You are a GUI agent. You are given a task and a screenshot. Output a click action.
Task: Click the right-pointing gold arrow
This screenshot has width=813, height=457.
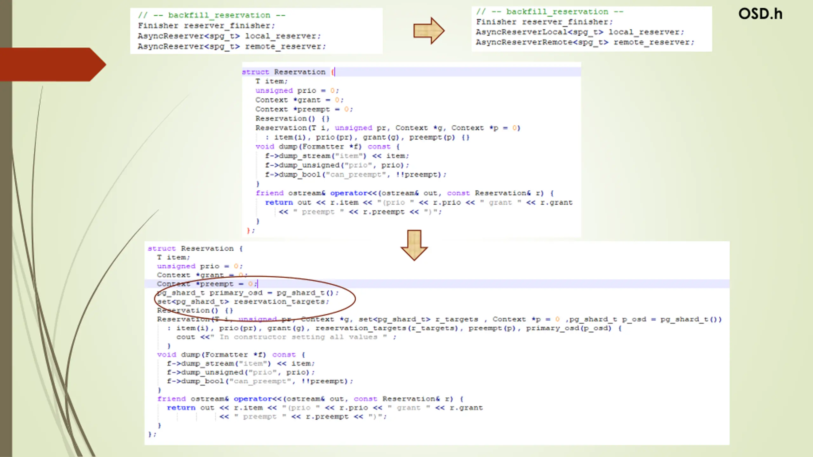tap(429, 31)
